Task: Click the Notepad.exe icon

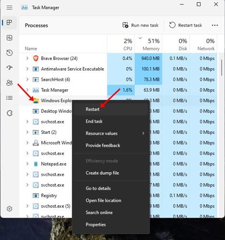Action: click(36, 164)
